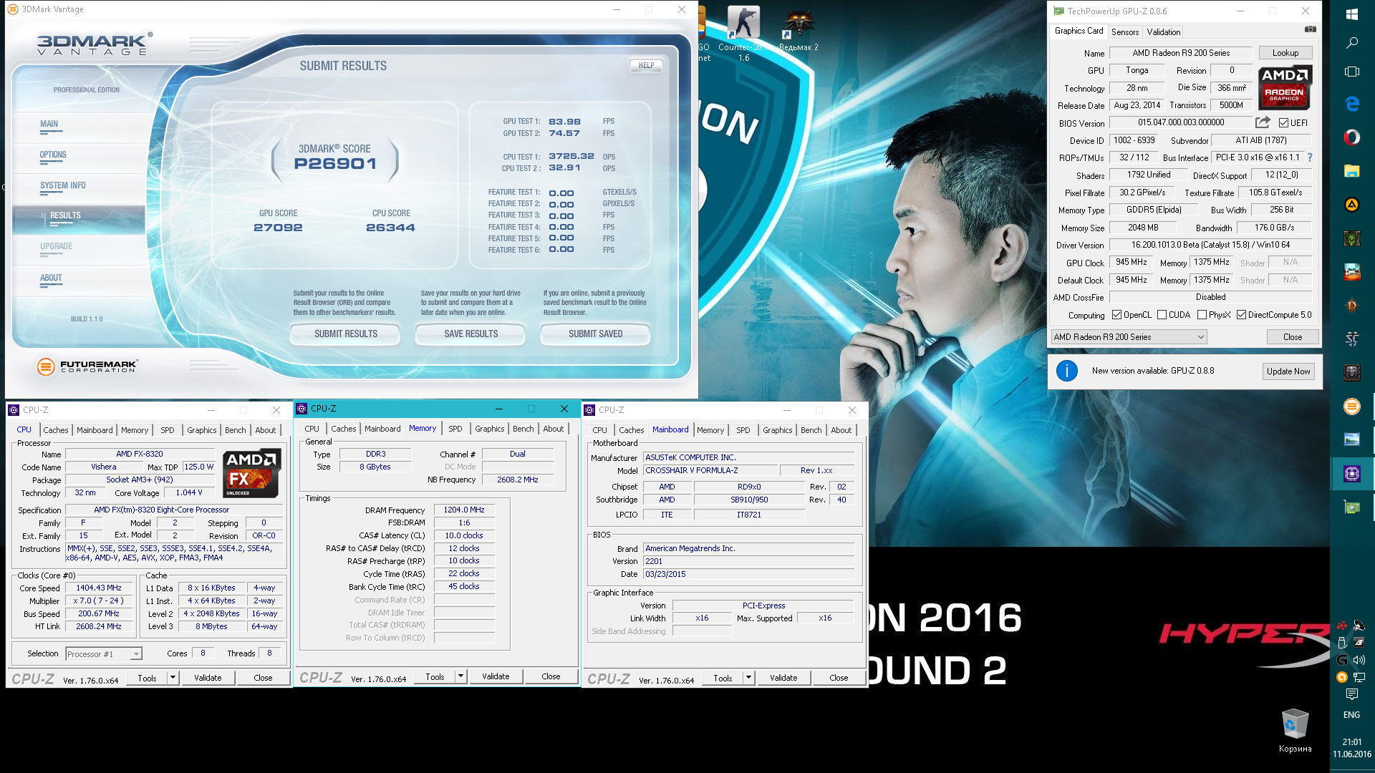The height and width of the screenshot is (773, 1375).
Task: Open About tab in CPU-Z Mainboard window
Action: 841,430
